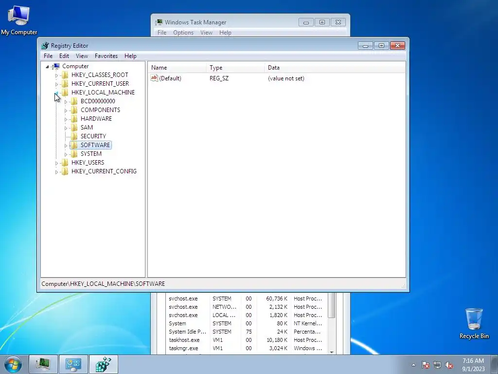Expand the HARDWARE subkey

click(x=66, y=119)
